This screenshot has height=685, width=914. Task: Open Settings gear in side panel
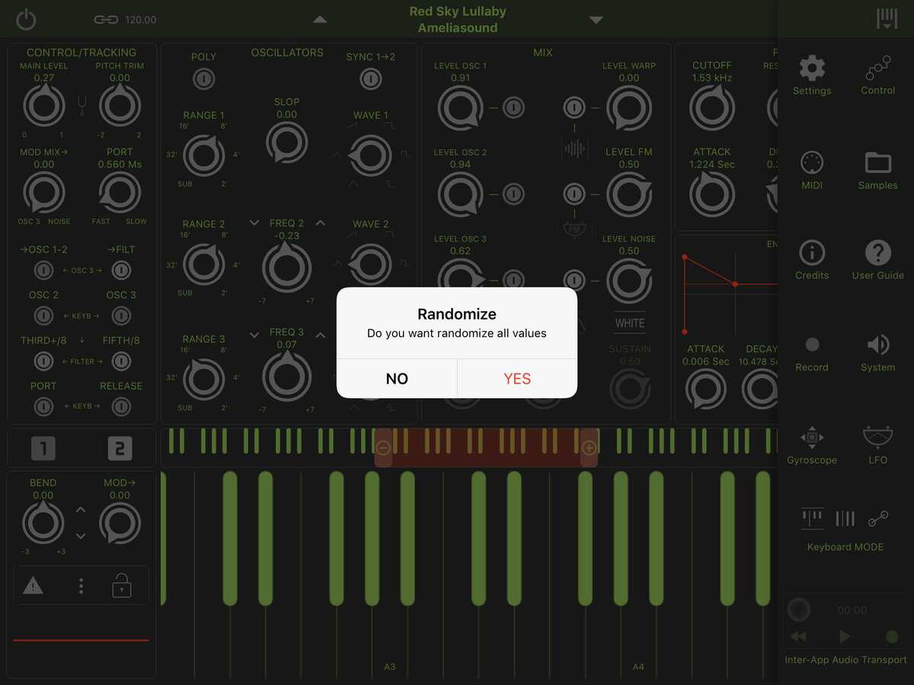812,68
